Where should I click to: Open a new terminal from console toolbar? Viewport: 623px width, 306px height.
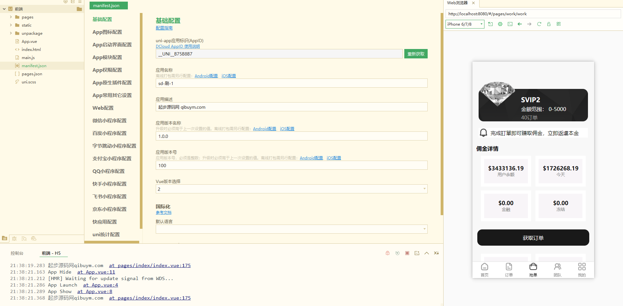tap(417, 253)
